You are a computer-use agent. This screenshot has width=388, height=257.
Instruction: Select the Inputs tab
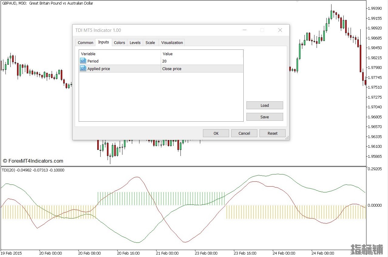[104, 42]
